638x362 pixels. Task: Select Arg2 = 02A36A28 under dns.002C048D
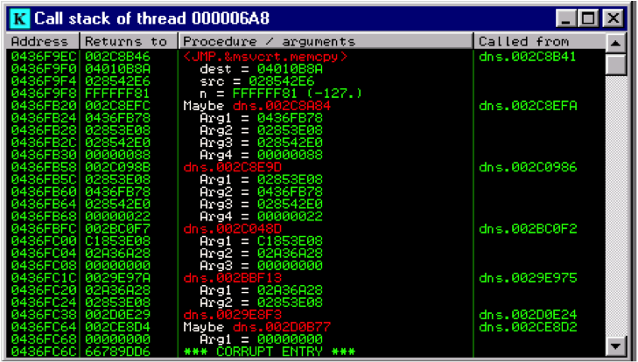coord(261,254)
